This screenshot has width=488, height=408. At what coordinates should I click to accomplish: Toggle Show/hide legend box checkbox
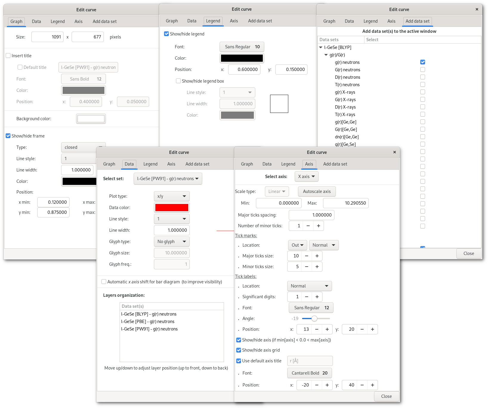(178, 81)
